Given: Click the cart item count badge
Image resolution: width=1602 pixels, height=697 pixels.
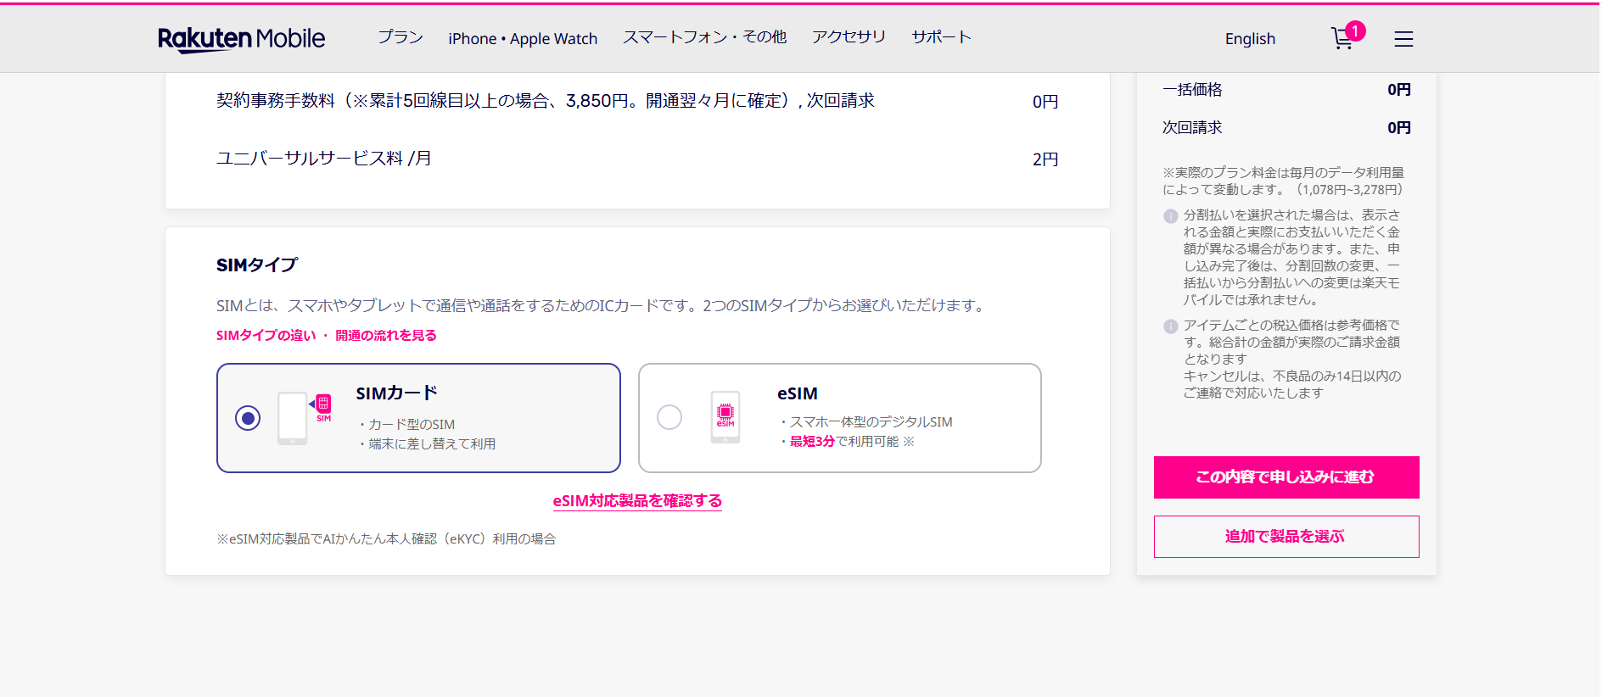Looking at the screenshot, I should pos(1355,31).
